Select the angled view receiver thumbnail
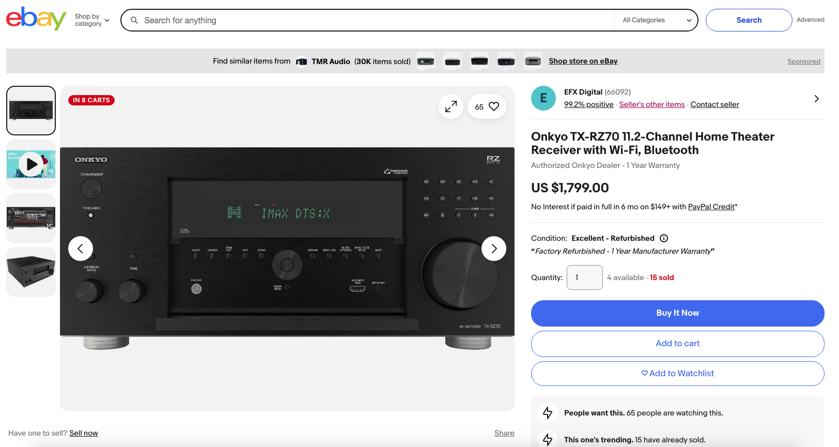Screen dimensions: 839x447 [x=31, y=272]
